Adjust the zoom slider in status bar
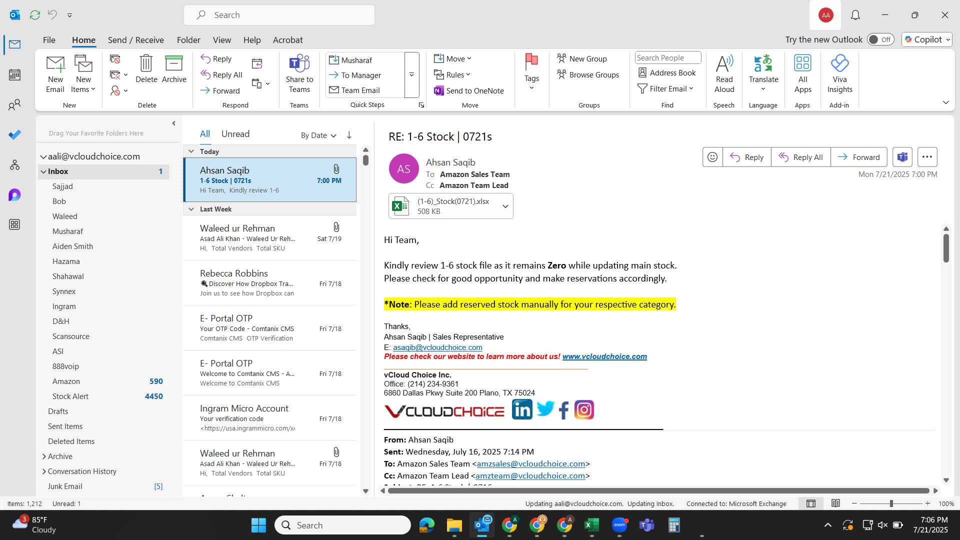The height and width of the screenshot is (540, 960). (x=891, y=503)
